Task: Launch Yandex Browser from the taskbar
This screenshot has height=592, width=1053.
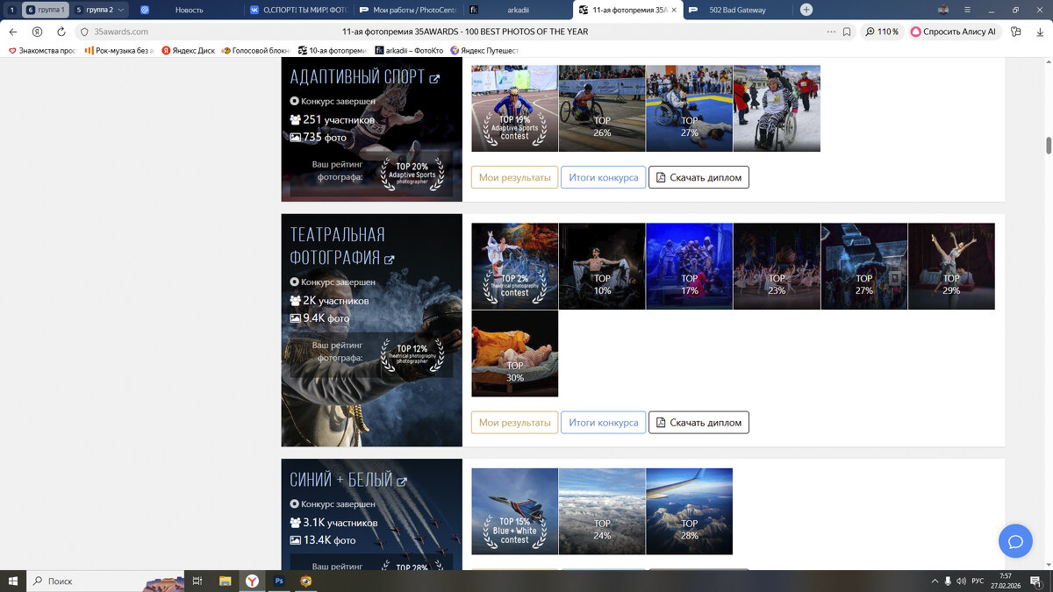Action: pyautogui.click(x=252, y=581)
